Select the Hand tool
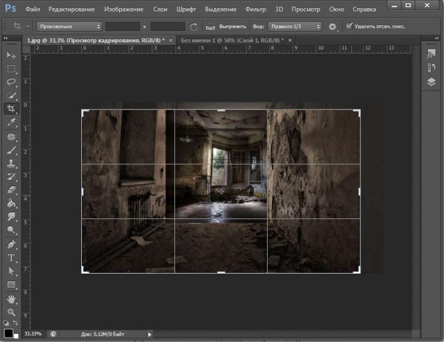The image size is (444, 342). click(x=11, y=299)
